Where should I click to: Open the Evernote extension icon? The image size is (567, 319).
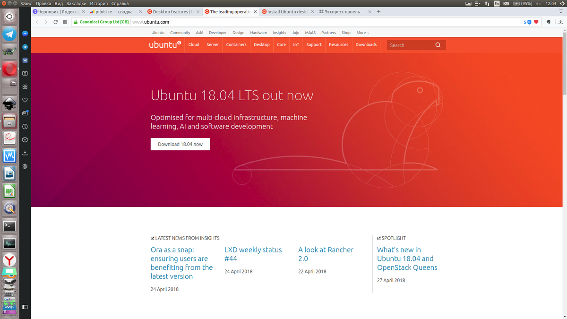tap(549, 22)
